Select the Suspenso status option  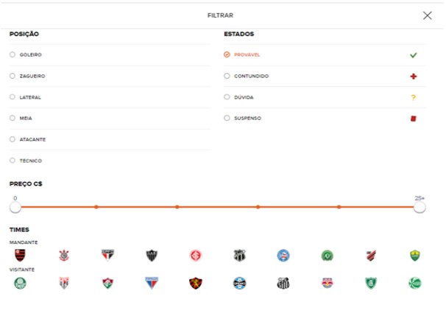[227, 118]
